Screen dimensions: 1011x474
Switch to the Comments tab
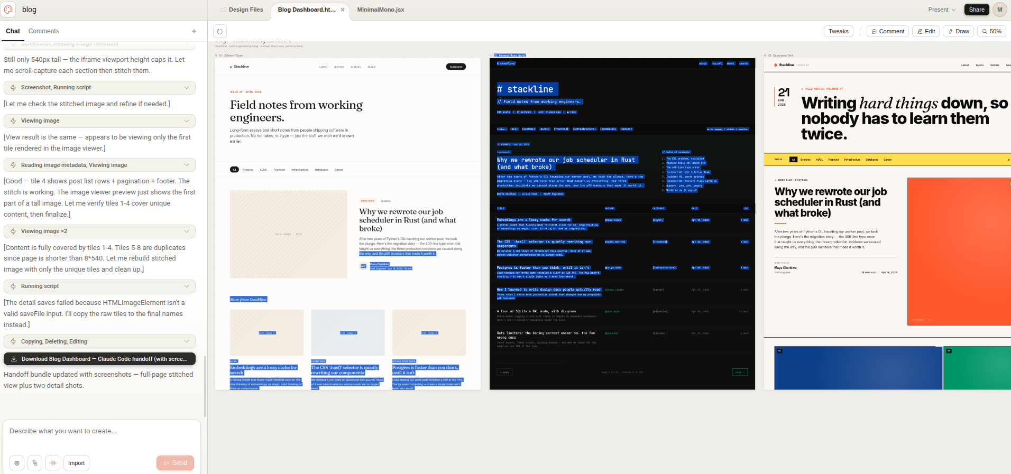tap(43, 31)
